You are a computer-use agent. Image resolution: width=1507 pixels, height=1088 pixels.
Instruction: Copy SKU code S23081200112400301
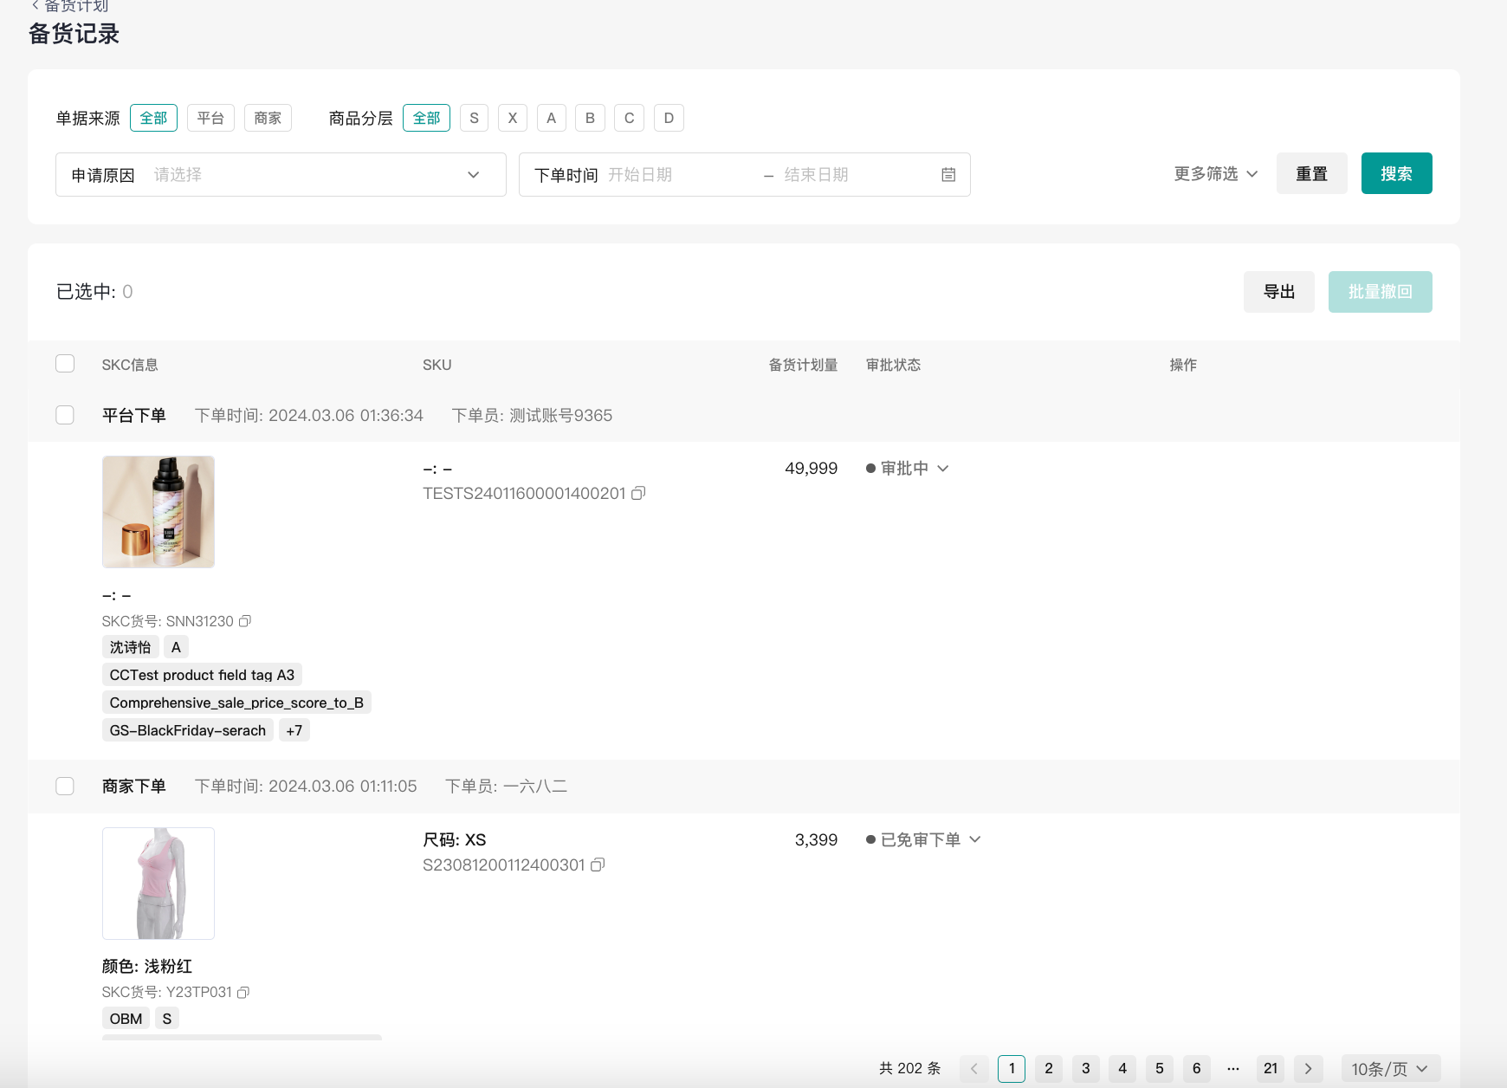click(x=598, y=865)
